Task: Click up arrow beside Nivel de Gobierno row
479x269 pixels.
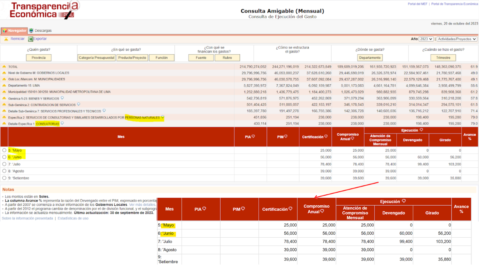Action: coord(4,73)
